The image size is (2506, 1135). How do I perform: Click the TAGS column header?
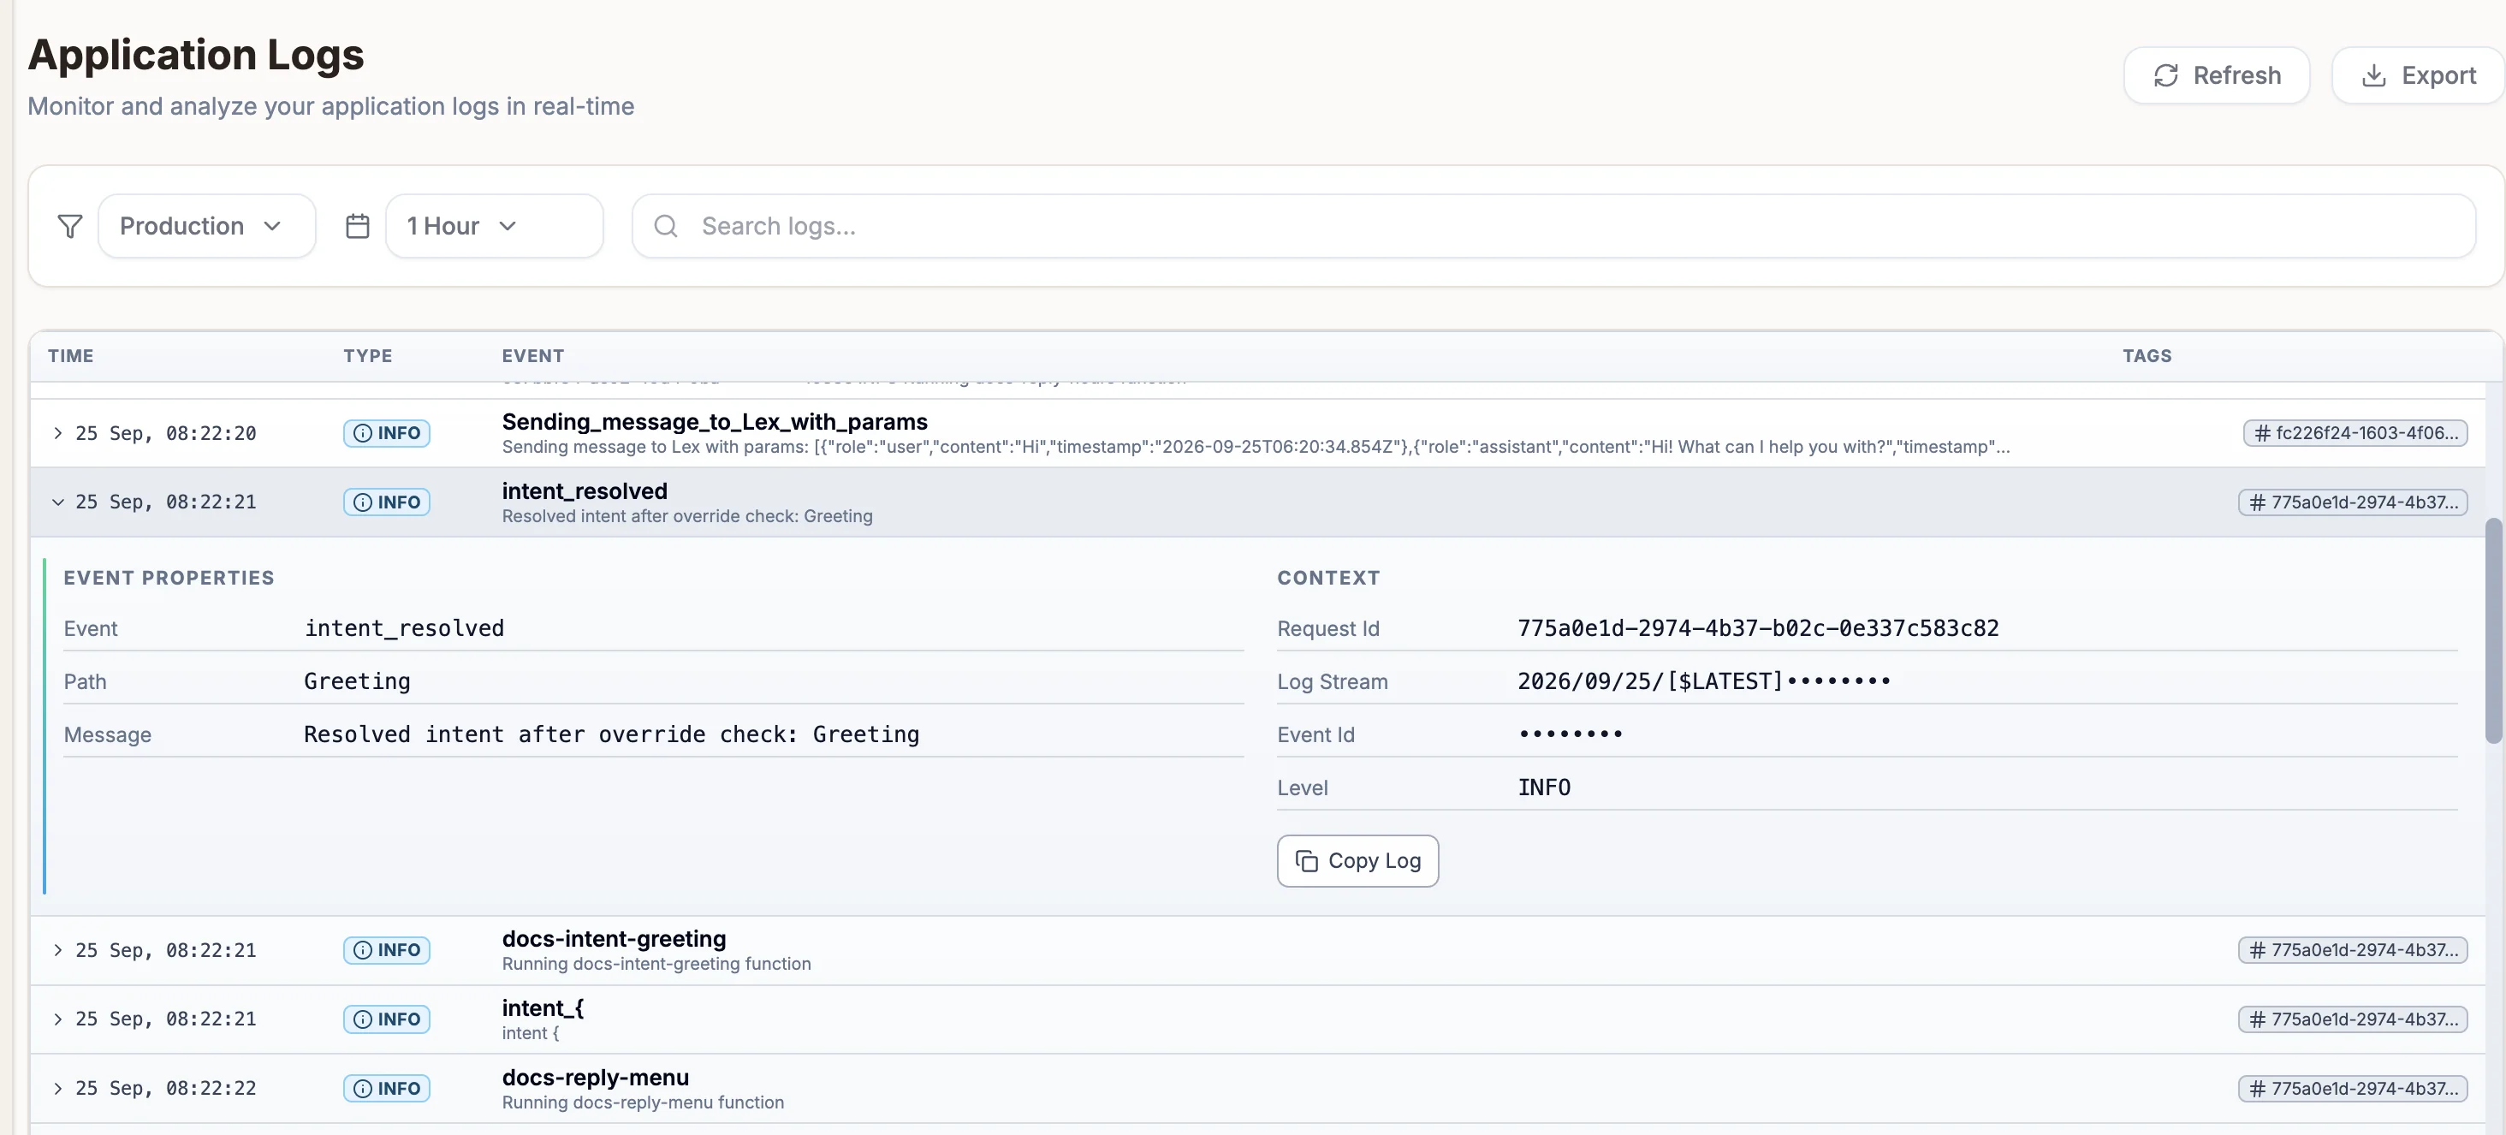[x=2147, y=356]
